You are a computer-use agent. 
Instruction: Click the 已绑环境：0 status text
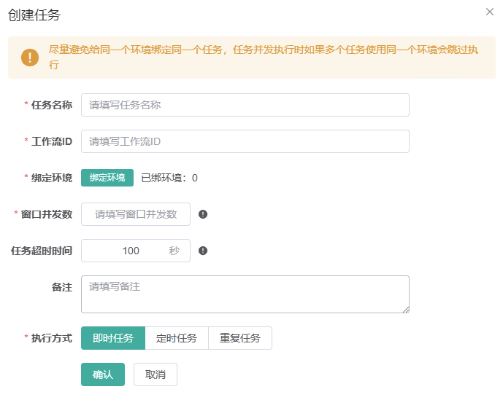(169, 178)
